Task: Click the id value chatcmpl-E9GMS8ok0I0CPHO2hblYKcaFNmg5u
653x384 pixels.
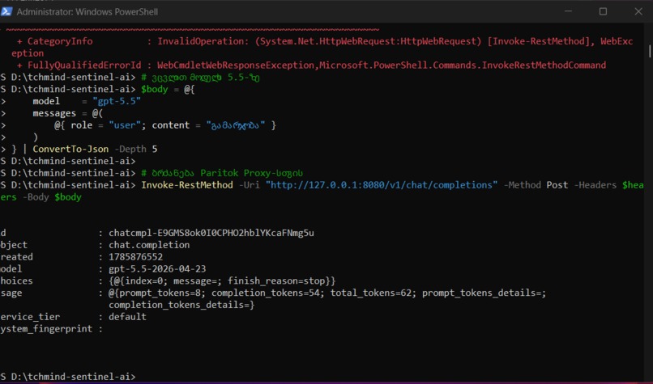Action: [211, 233]
